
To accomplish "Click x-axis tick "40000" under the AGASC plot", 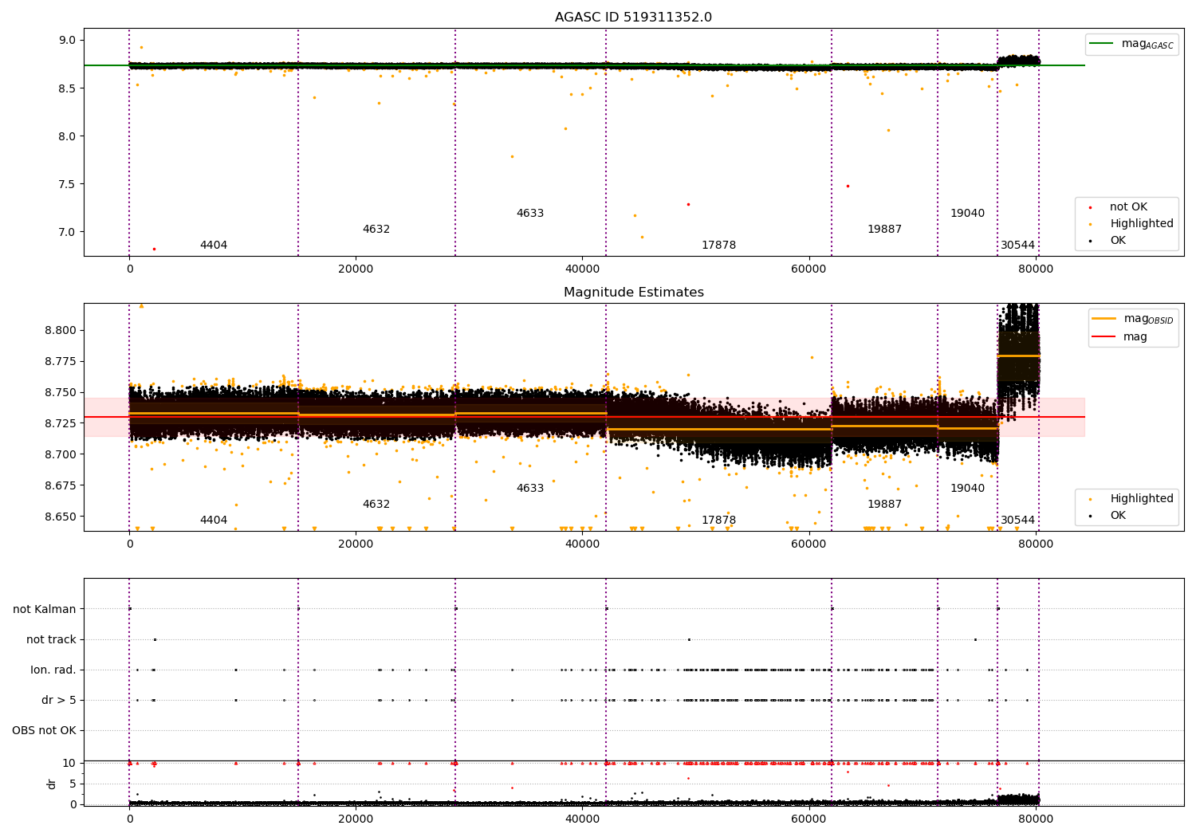I will tap(582, 269).
